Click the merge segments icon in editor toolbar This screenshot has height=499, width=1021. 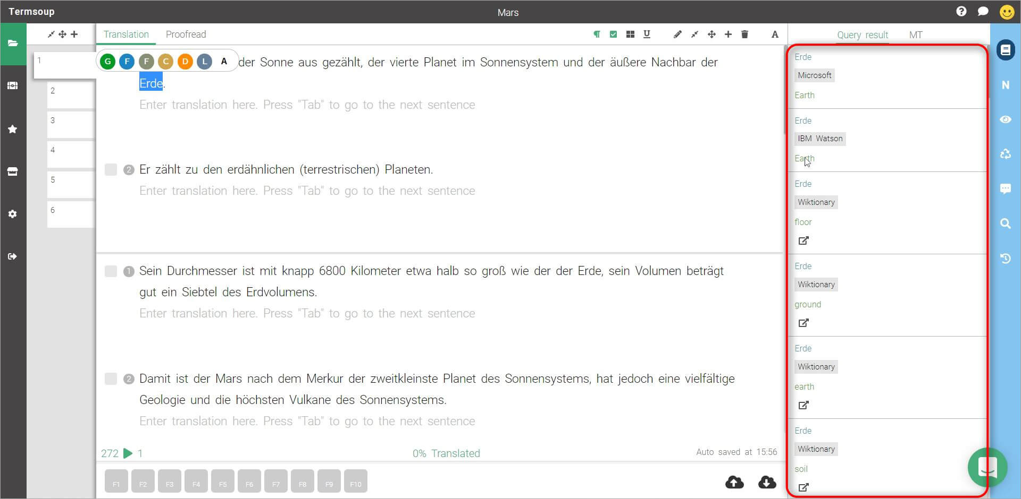point(694,35)
